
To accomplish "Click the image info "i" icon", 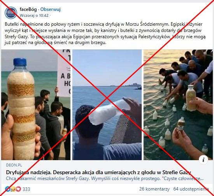I will tap(203, 159).
